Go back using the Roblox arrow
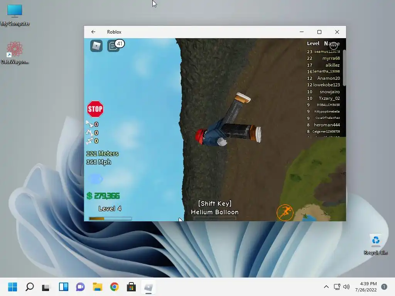 coord(93,32)
